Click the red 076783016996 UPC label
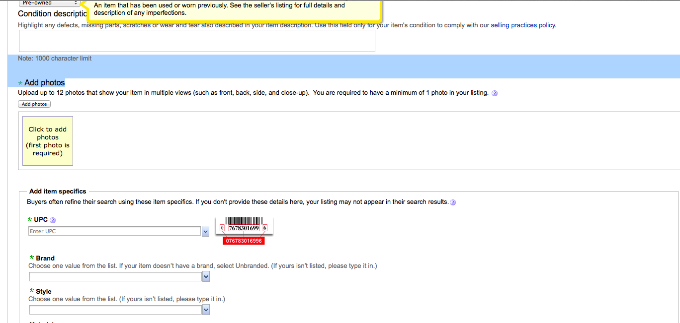Viewport: 680px width, 323px height. [x=244, y=241]
